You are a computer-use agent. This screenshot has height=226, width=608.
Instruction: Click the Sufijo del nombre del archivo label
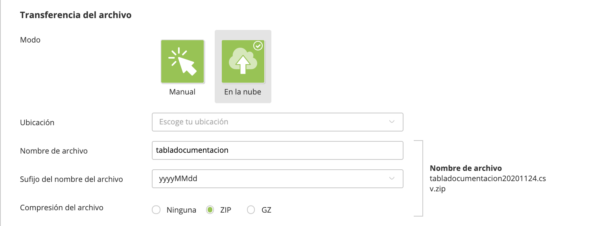coord(72,179)
